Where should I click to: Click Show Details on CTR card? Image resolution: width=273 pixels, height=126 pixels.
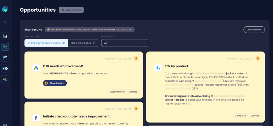pyautogui.click(x=55, y=83)
